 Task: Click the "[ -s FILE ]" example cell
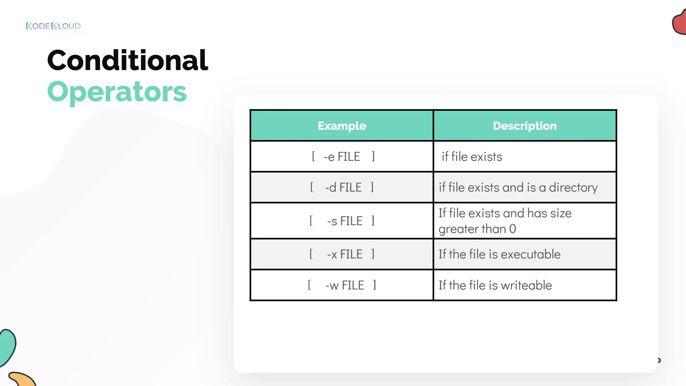[x=342, y=221]
